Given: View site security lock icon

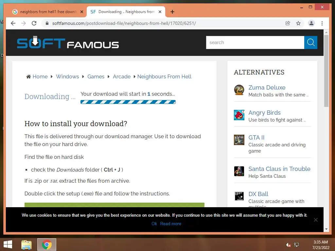Looking at the screenshot, I should point(47,23).
